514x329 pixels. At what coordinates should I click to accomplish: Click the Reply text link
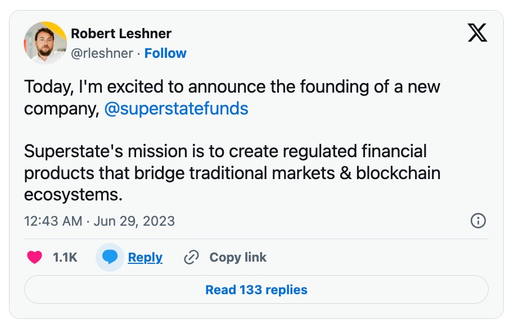coord(145,258)
